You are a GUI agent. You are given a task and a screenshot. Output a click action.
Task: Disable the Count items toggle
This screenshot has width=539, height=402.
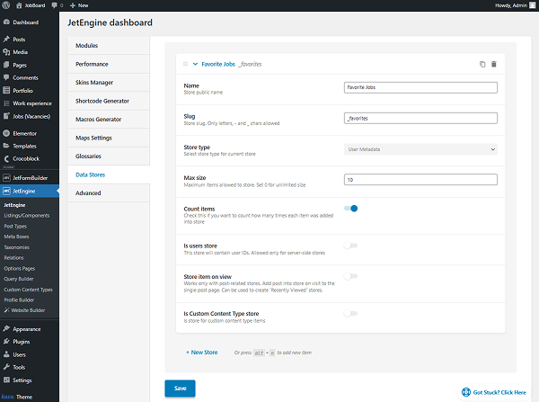[350, 209]
